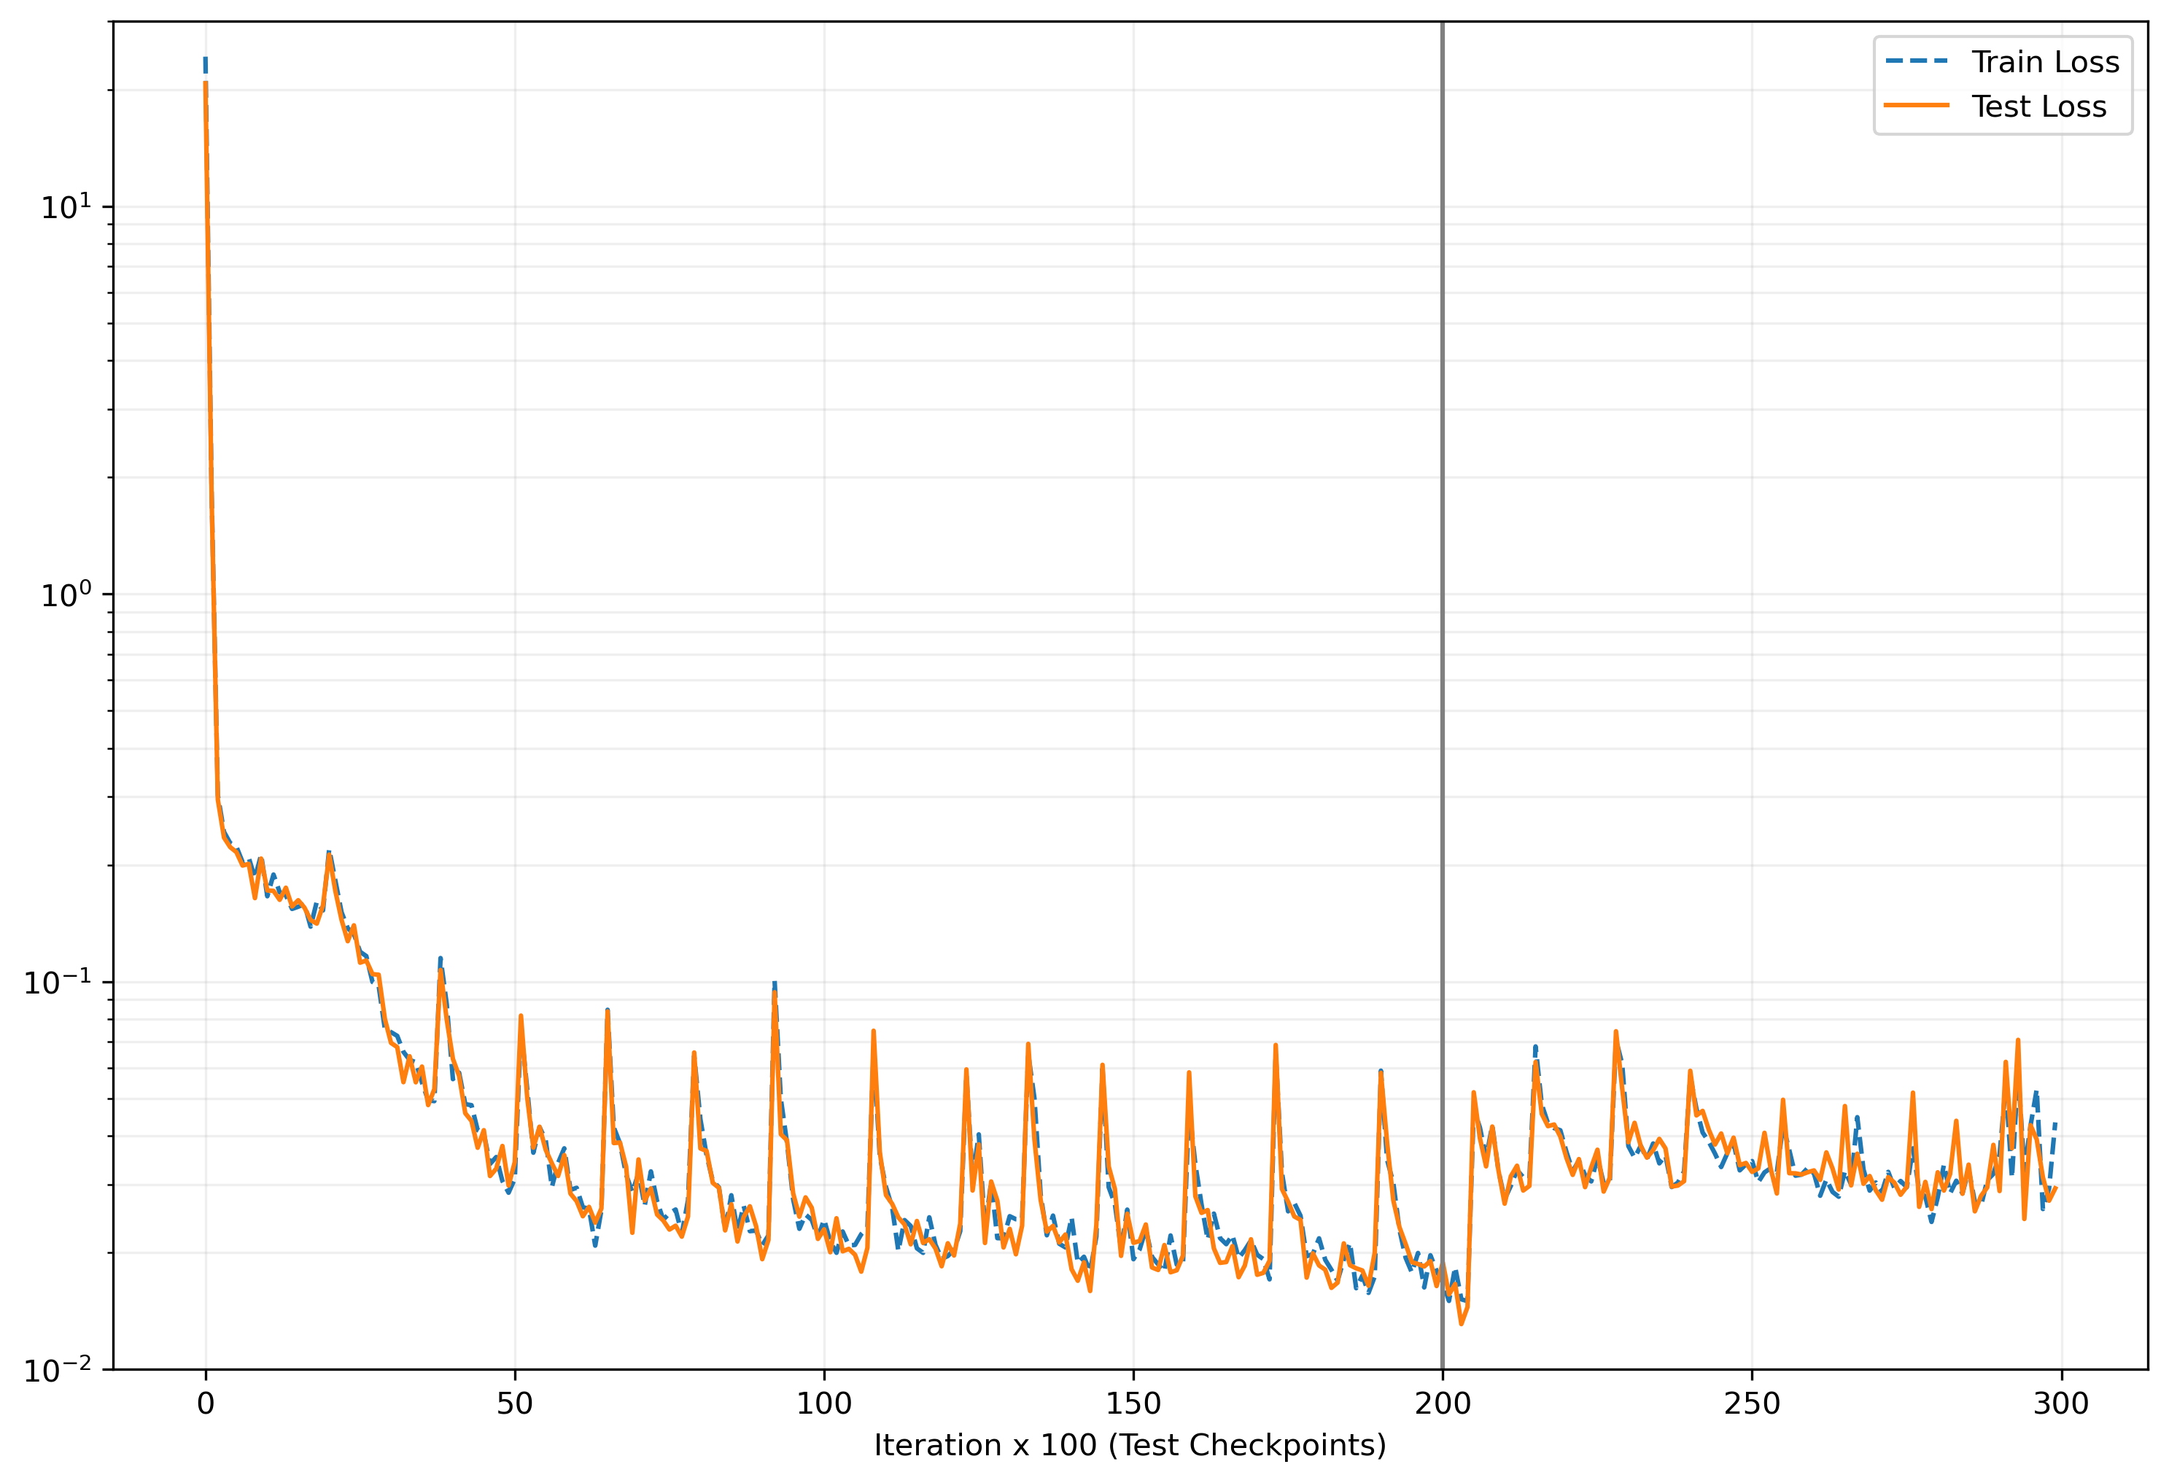
Task: Click the Train Loss legend label
Action: tap(2045, 63)
